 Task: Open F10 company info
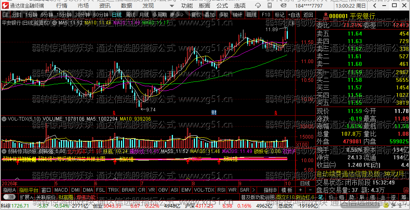point(266,15)
